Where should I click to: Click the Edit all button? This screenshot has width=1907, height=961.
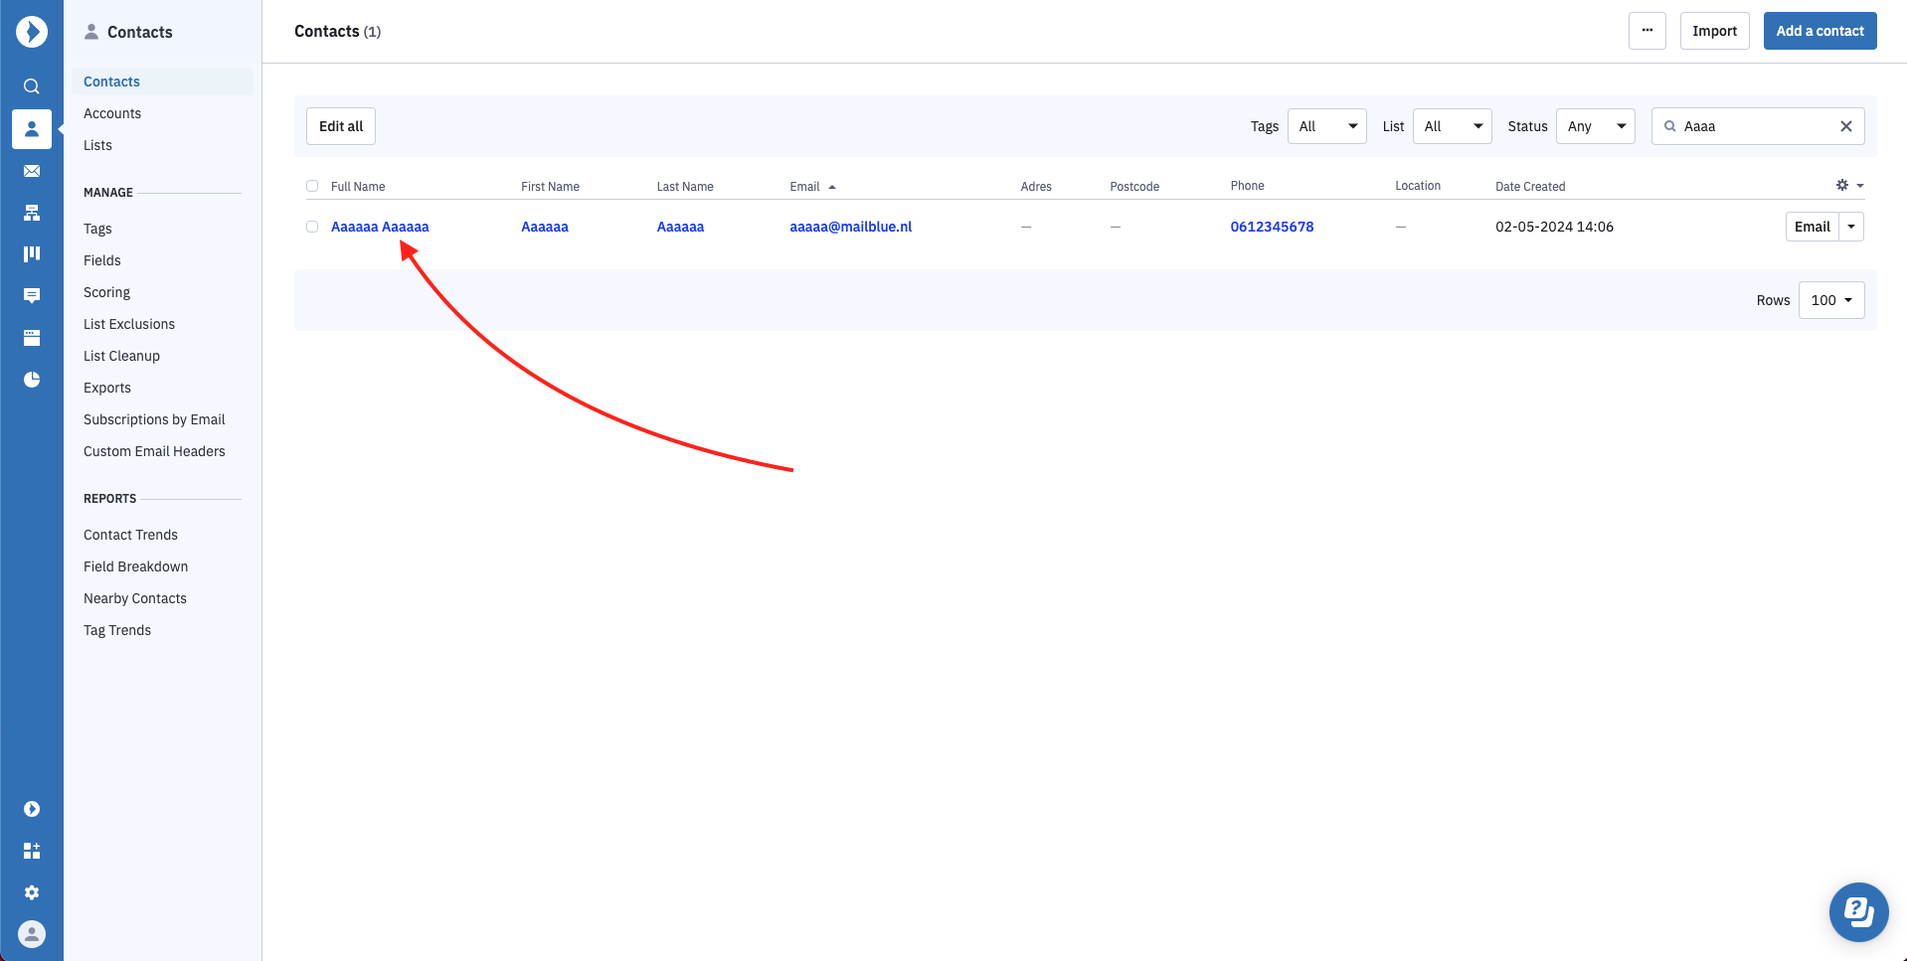click(x=341, y=126)
